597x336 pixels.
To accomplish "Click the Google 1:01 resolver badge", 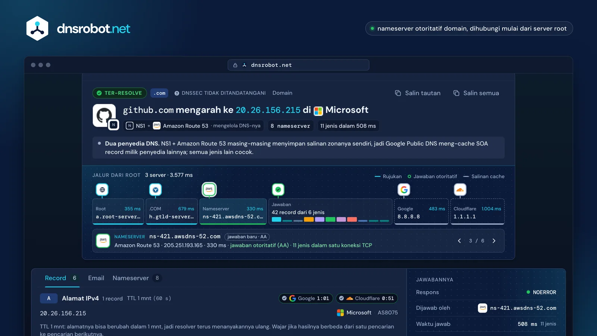I will 306,298.
